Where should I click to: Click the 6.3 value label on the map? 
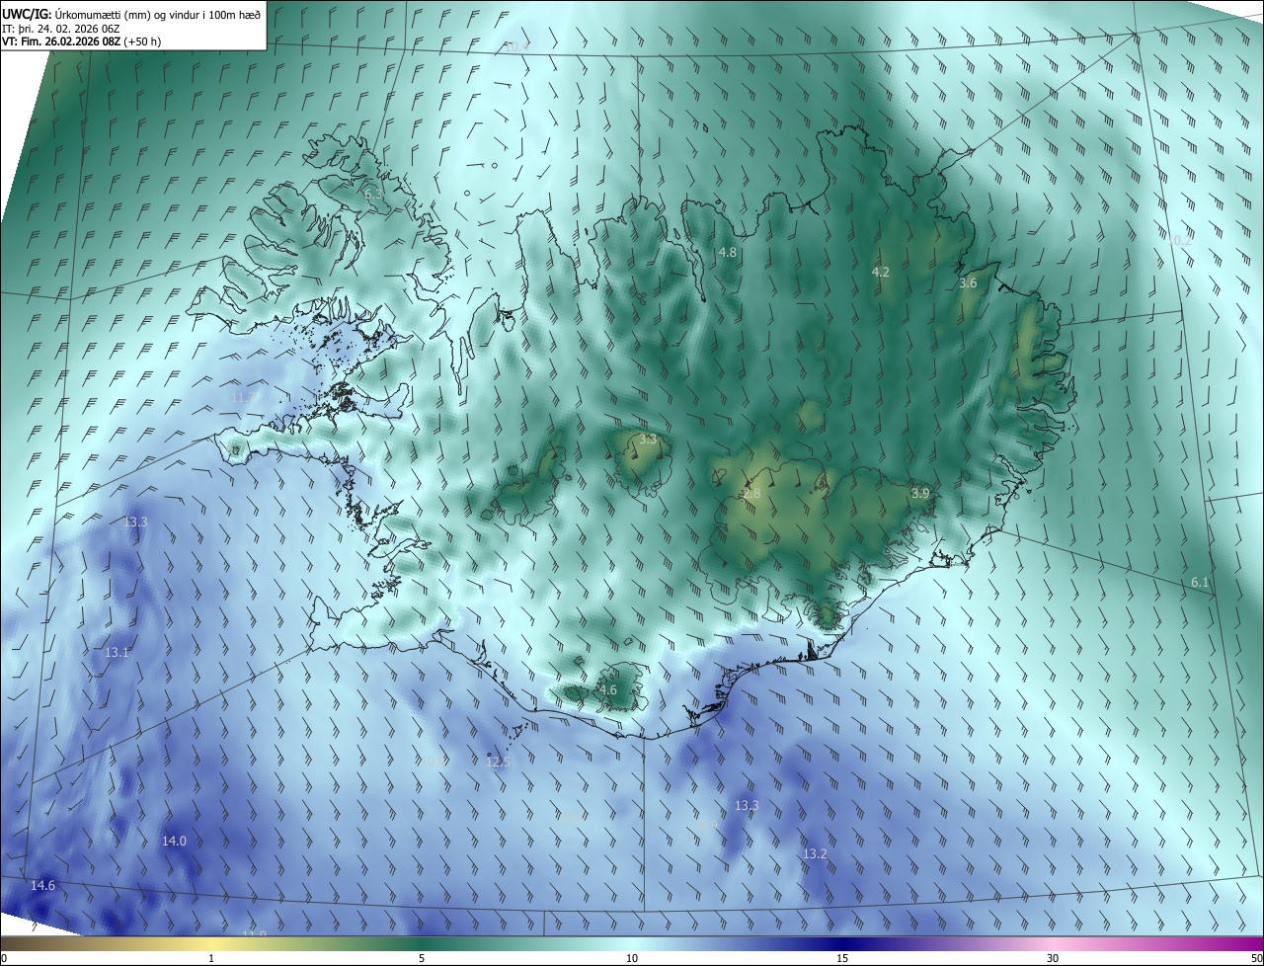[x=373, y=195]
